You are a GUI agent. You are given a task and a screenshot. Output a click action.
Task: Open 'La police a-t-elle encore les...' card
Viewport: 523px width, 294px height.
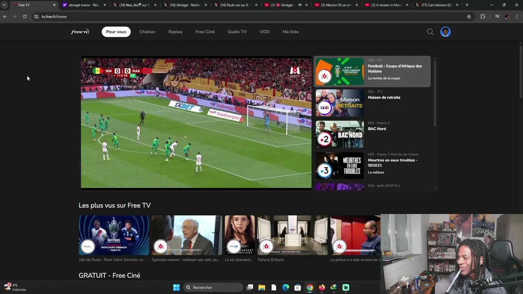coord(355,235)
